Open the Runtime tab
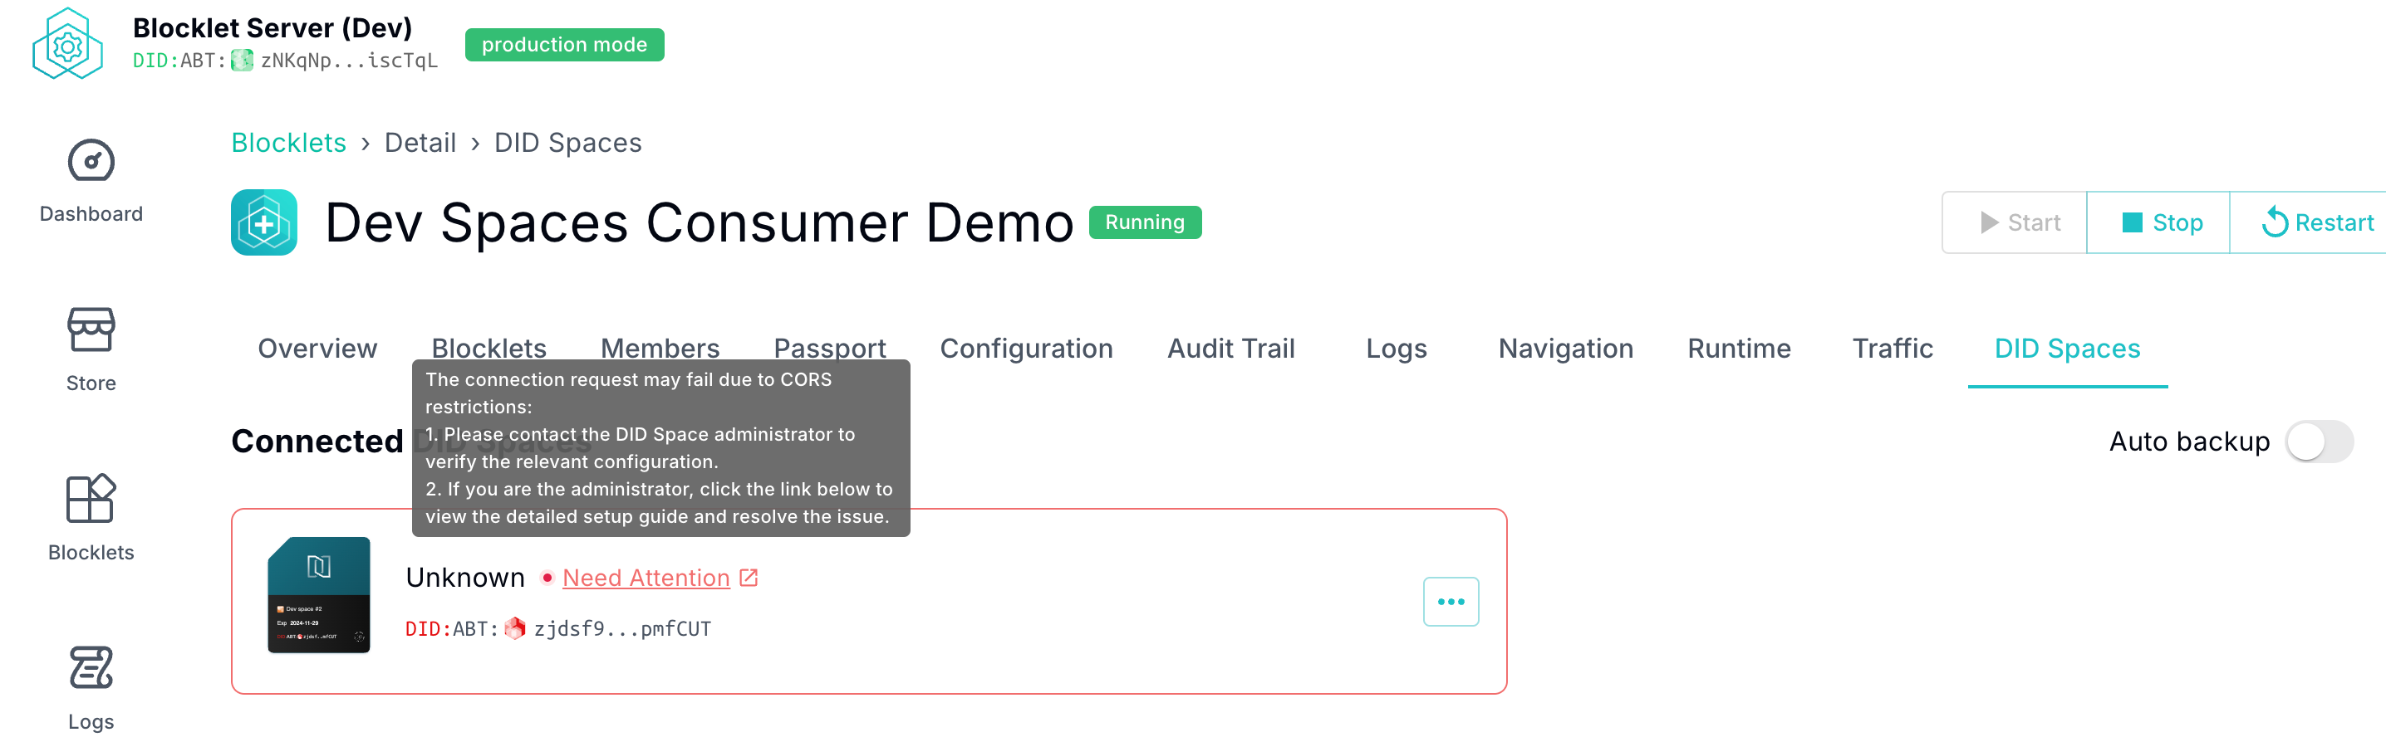The height and width of the screenshot is (742, 2386). (x=1739, y=349)
